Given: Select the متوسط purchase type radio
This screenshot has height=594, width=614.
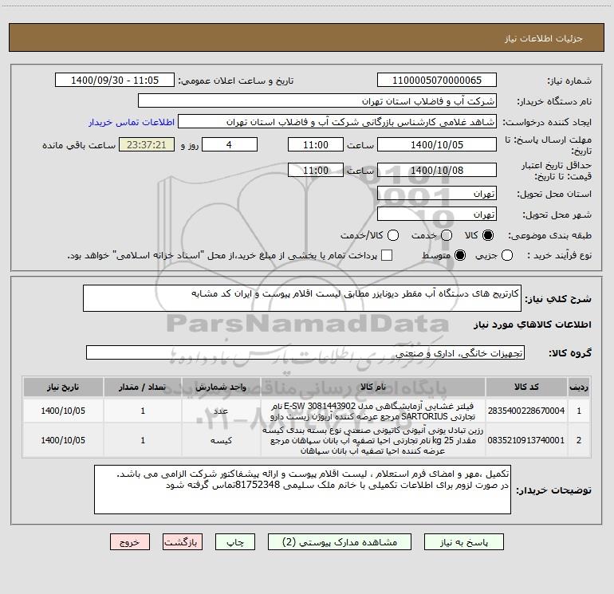Looking at the screenshot, I should 460,255.
